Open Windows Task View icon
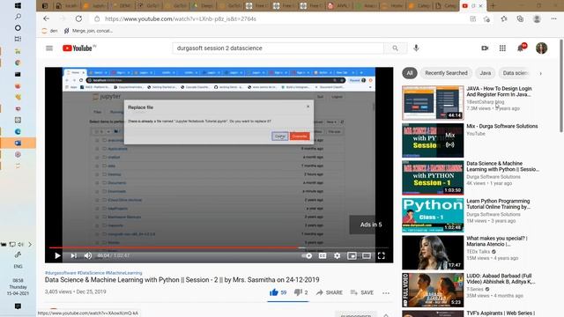564x317 pixels. pyautogui.click(x=18, y=39)
